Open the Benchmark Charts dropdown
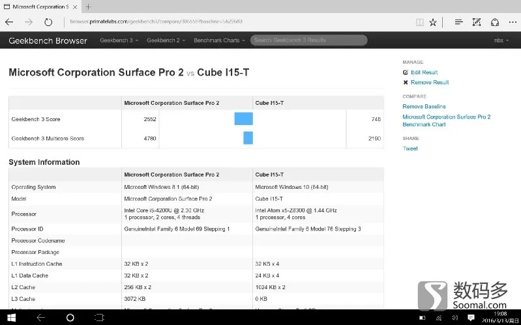 point(219,40)
